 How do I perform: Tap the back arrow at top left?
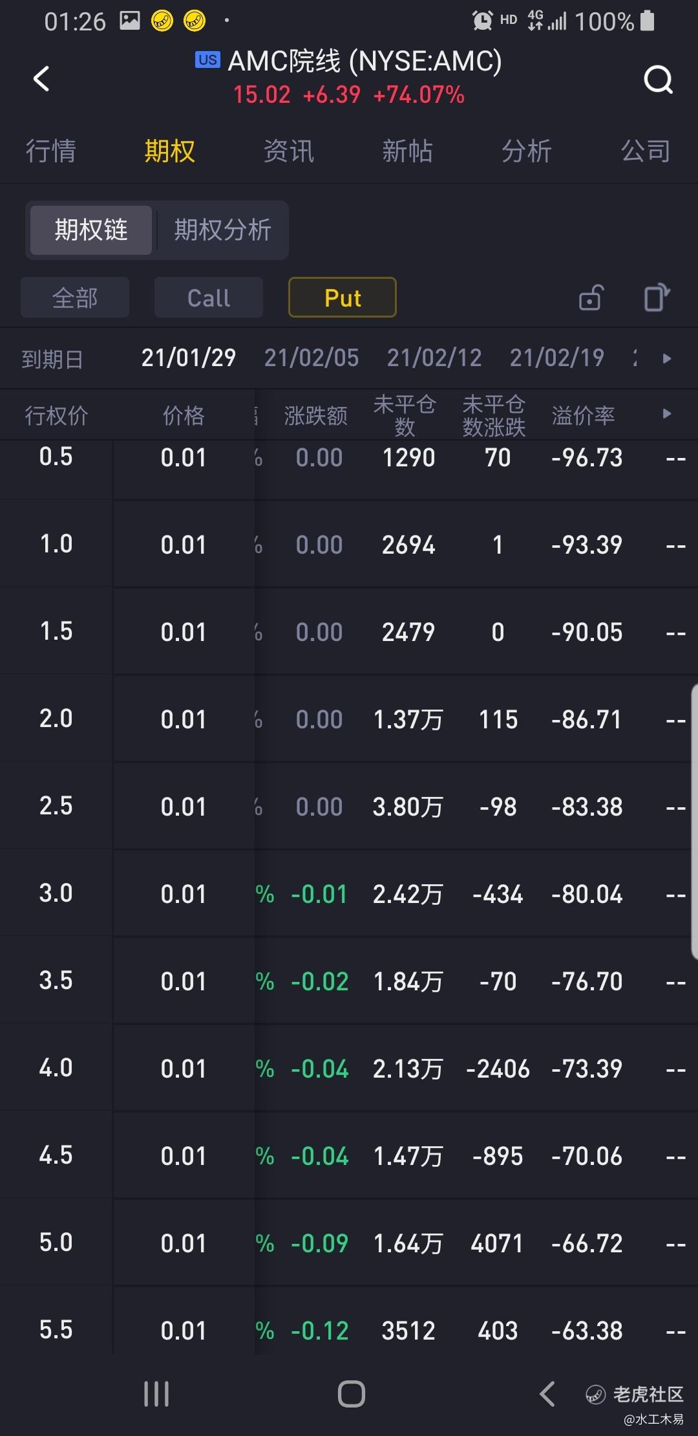pos(41,79)
